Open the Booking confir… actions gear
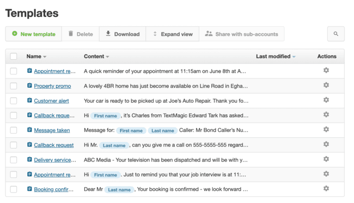Viewport: 354px width, 203px height. coord(326,188)
